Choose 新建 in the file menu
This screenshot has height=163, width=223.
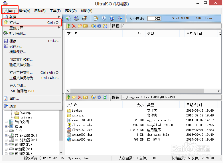click(x=32, y=17)
